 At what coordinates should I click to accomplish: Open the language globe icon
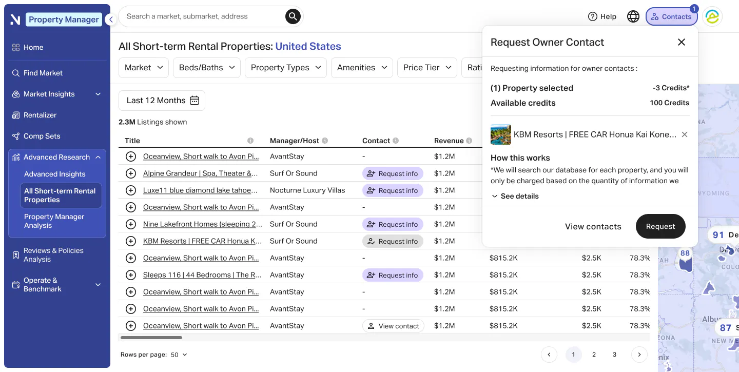[x=633, y=16]
